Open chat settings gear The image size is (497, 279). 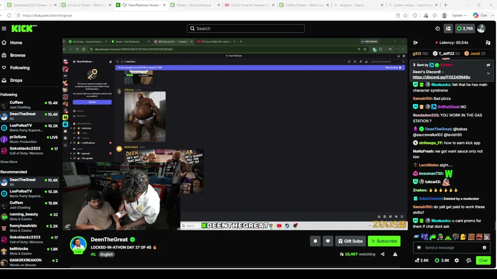[x=457, y=260]
